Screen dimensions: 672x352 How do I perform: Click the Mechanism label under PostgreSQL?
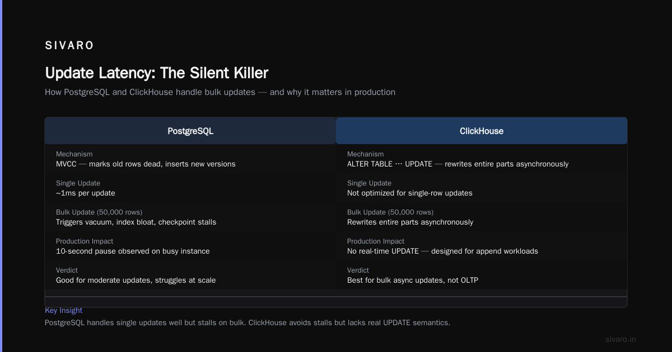74,154
